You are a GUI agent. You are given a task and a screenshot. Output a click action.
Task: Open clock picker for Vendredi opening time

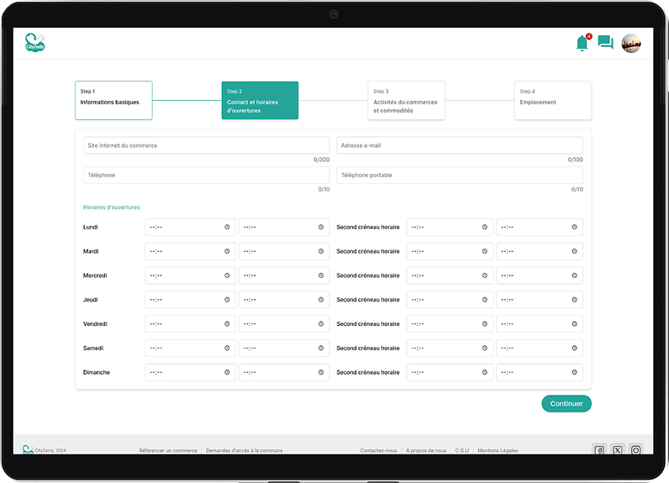pyautogui.click(x=227, y=324)
